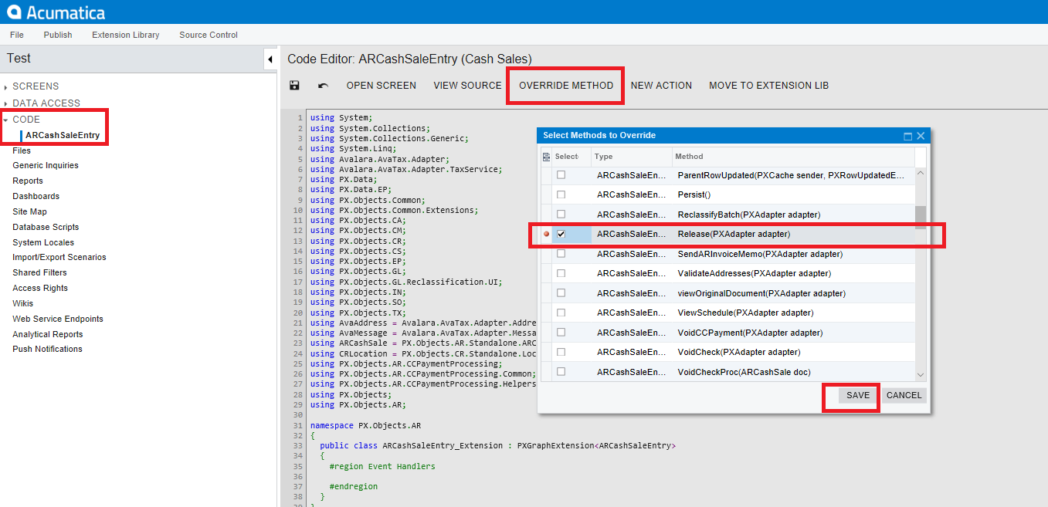This screenshot has height=507, width=1048.
Task: Open System Locales in the project tree
Action: pyautogui.click(x=43, y=242)
